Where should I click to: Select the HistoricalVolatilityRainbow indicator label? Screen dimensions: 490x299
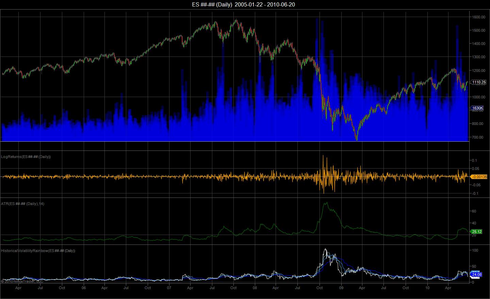pyautogui.click(x=38, y=251)
